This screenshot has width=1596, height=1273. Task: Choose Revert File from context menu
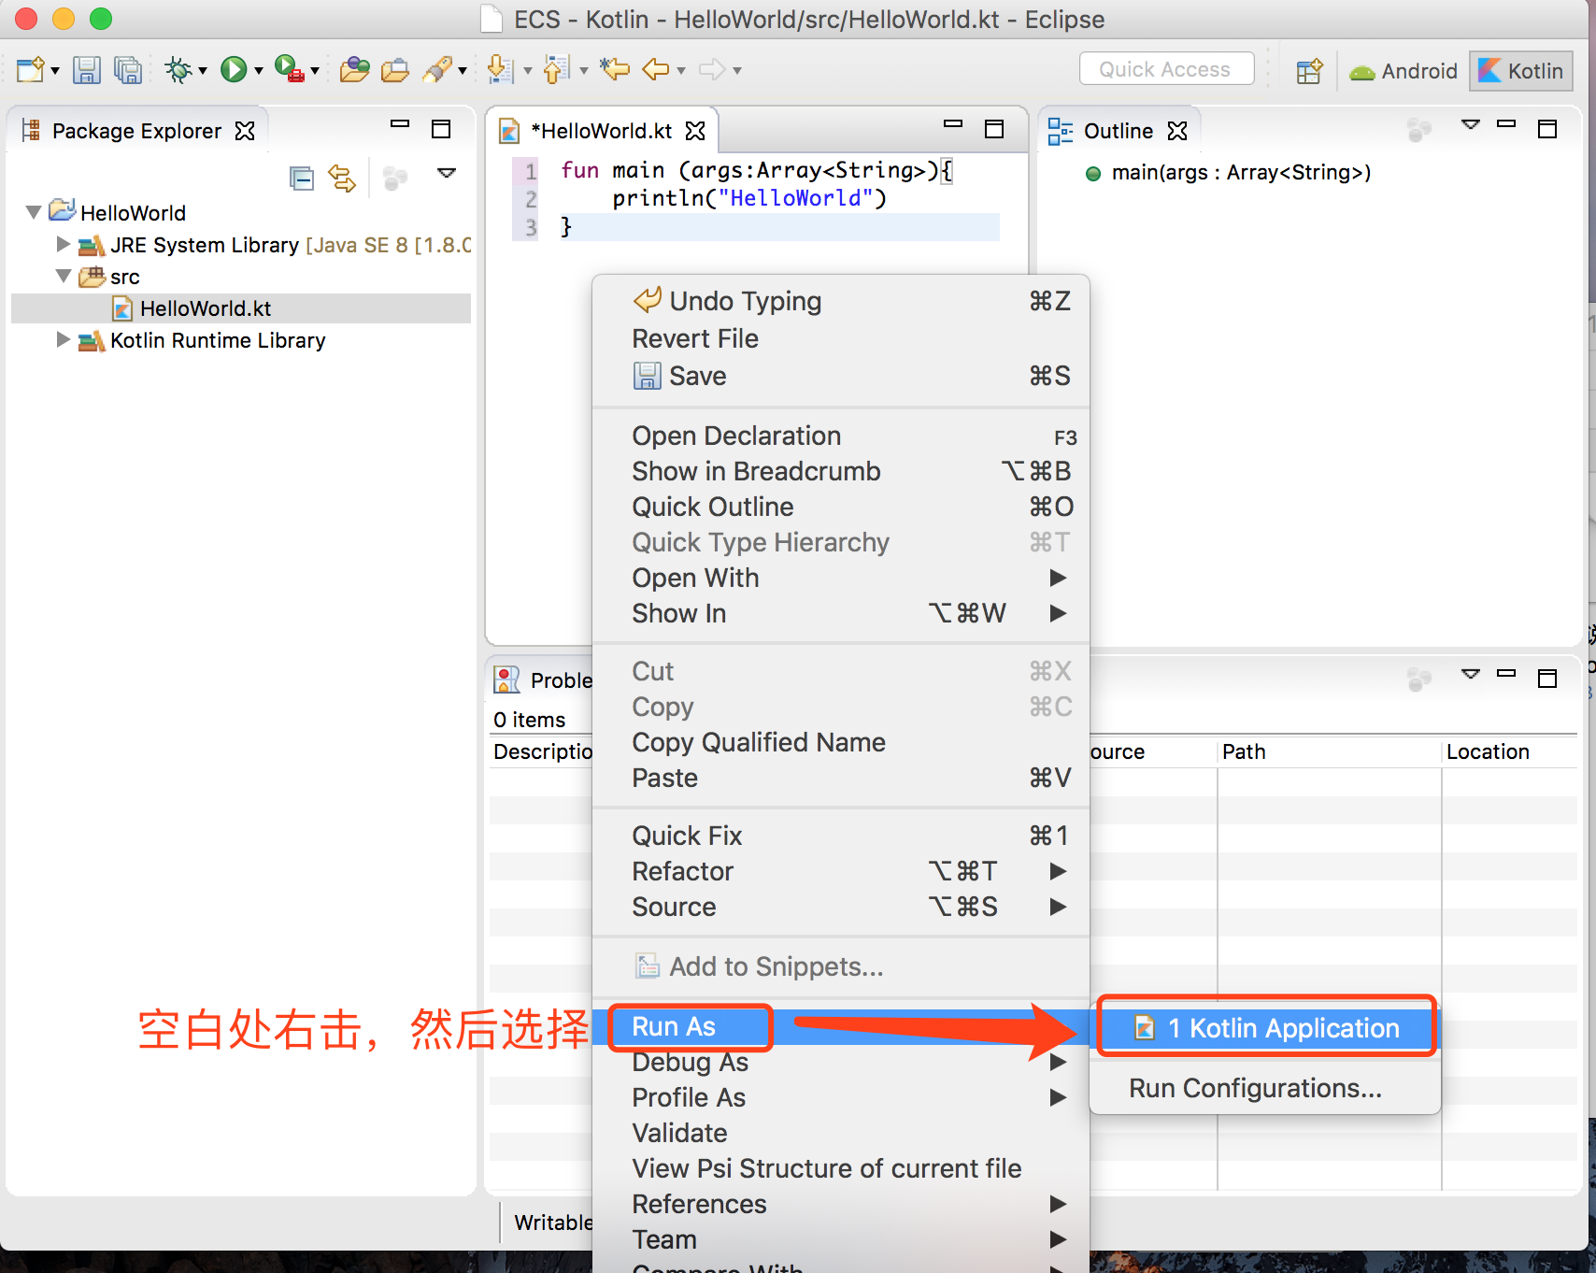[841, 338]
